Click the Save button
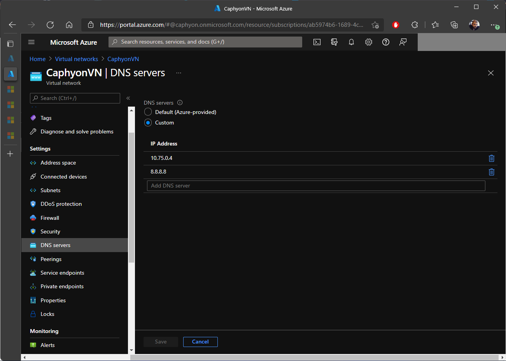Screen dimensions: 506x361 coord(161,342)
